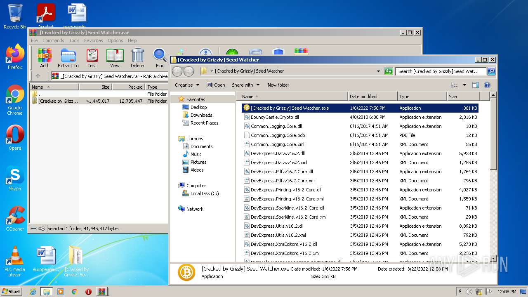Viewport: 528px width, 297px height.
Task: Click in Explorer search field
Action: coord(441,71)
